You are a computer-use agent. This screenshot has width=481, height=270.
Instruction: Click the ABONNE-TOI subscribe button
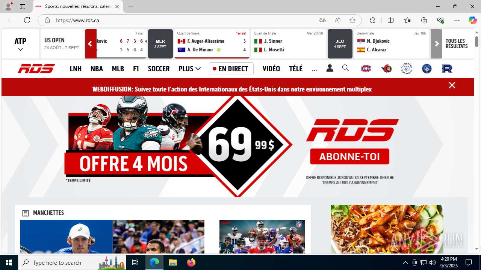tap(349, 156)
